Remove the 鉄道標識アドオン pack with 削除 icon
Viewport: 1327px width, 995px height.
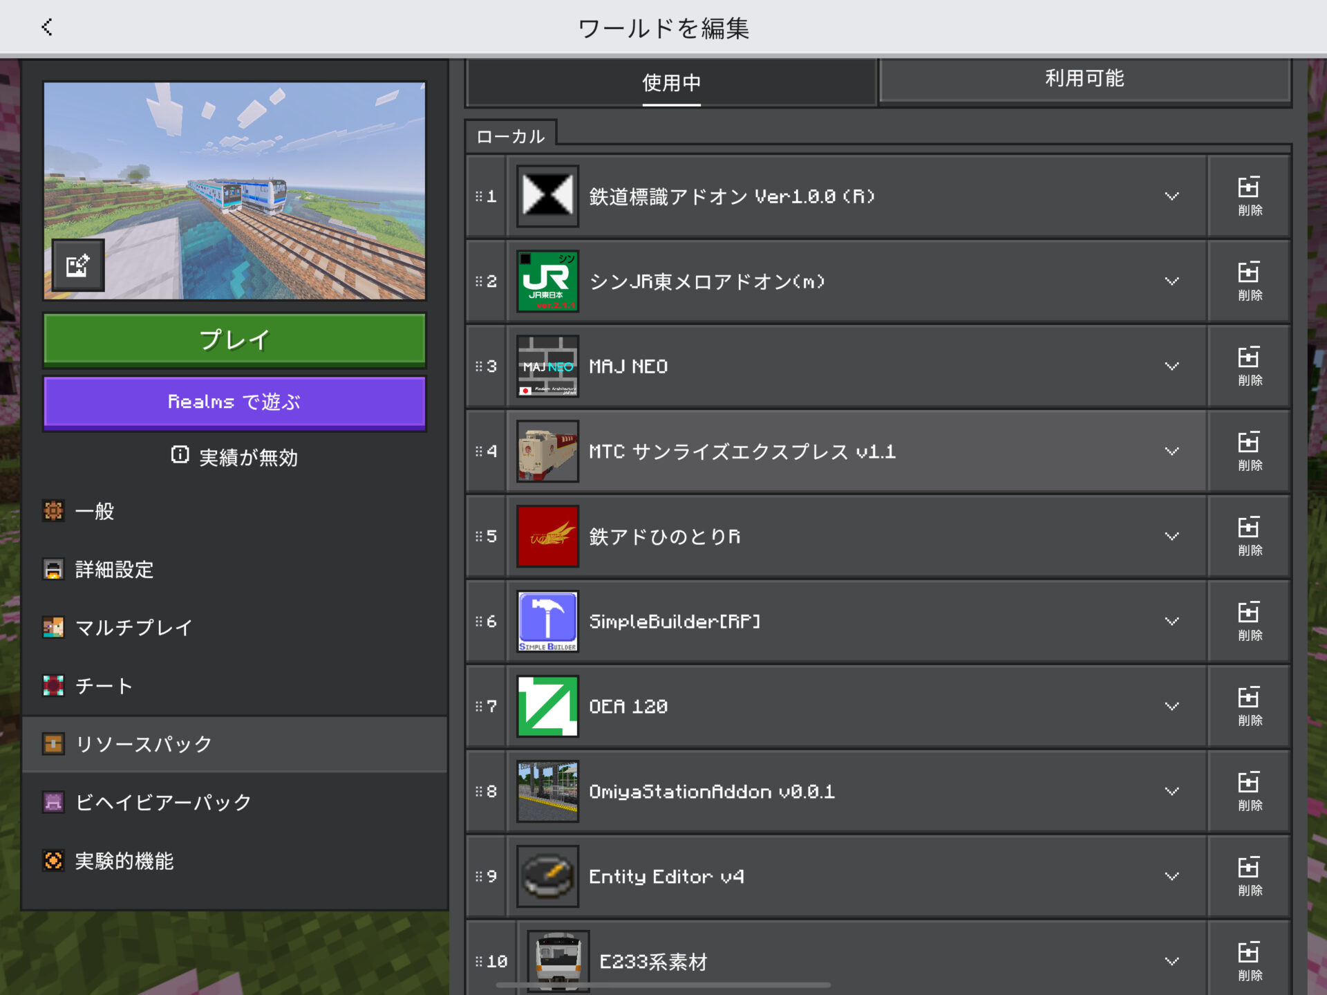(x=1249, y=196)
